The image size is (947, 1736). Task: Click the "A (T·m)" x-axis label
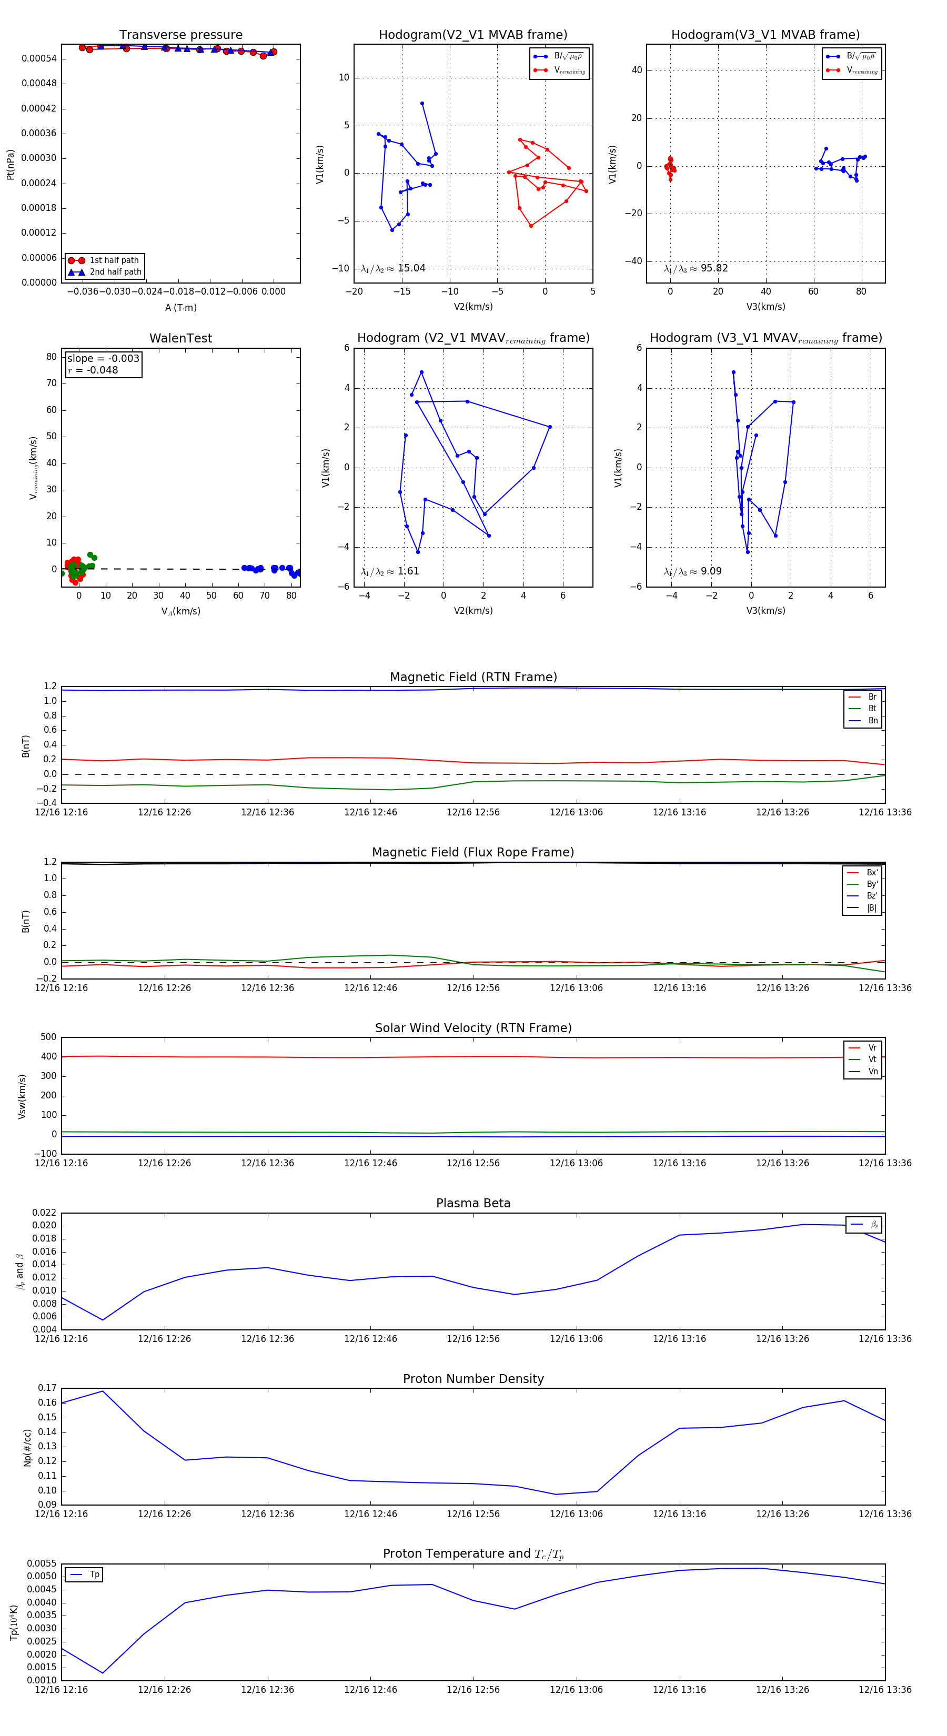[x=180, y=308]
